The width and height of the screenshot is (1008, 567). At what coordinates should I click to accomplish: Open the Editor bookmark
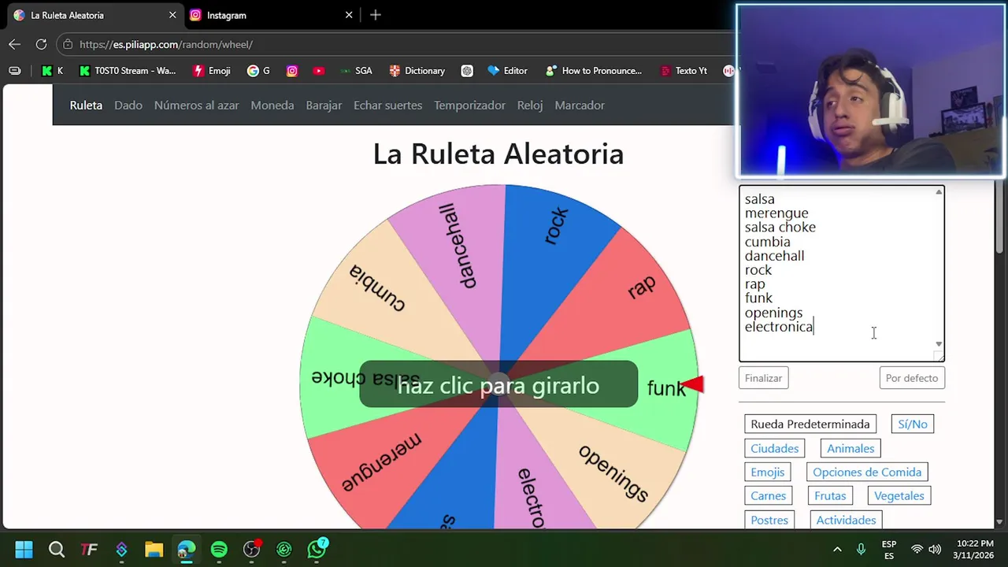507,71
